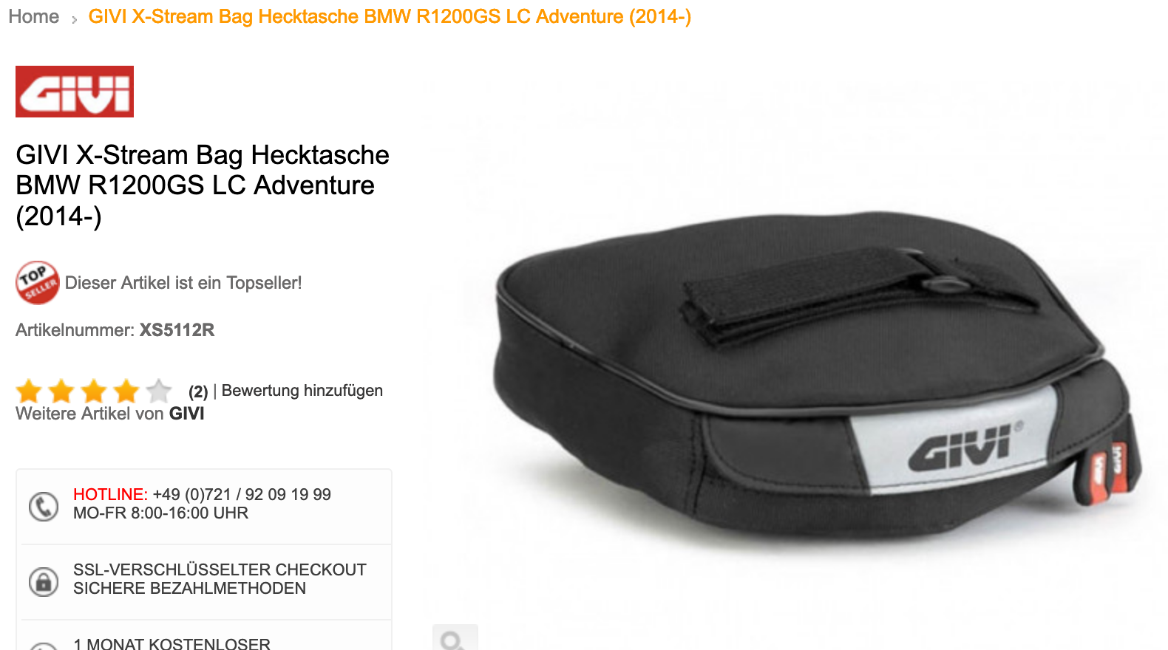
Task: Open the 1 Monat Kostenloser info row
Action: tap(204, 636)
